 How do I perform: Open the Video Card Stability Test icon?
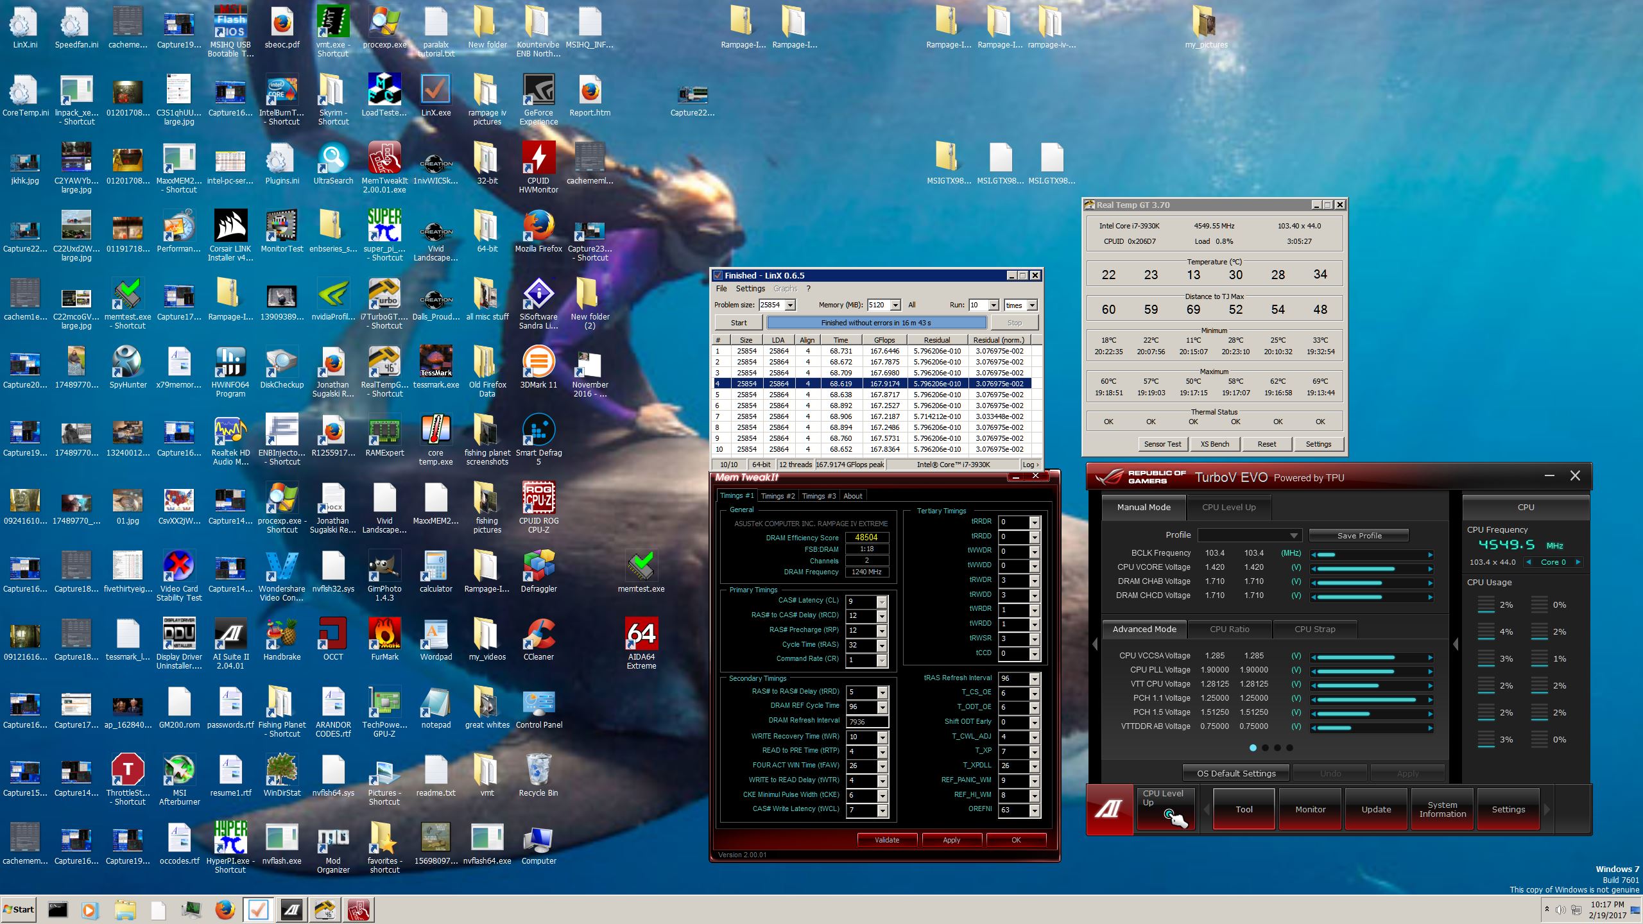179,574
